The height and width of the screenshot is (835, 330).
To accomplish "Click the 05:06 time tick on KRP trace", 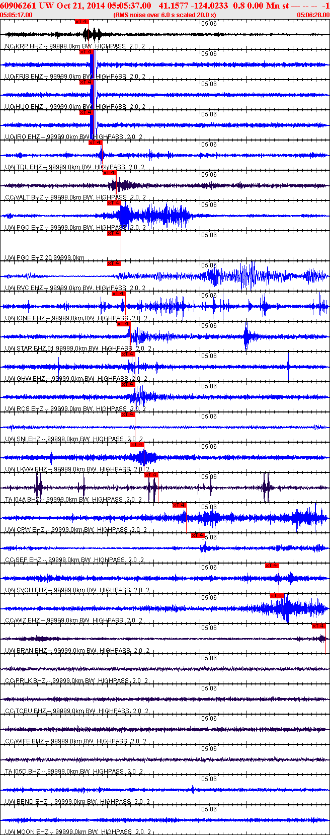I will tap(209, 24).
